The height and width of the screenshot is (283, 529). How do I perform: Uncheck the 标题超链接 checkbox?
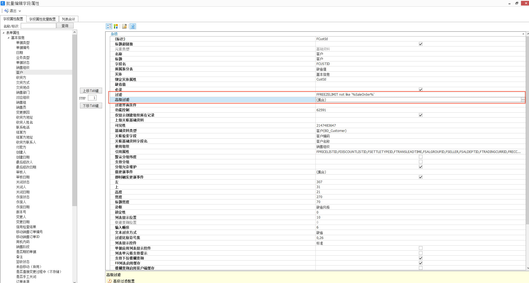(421, 44)
